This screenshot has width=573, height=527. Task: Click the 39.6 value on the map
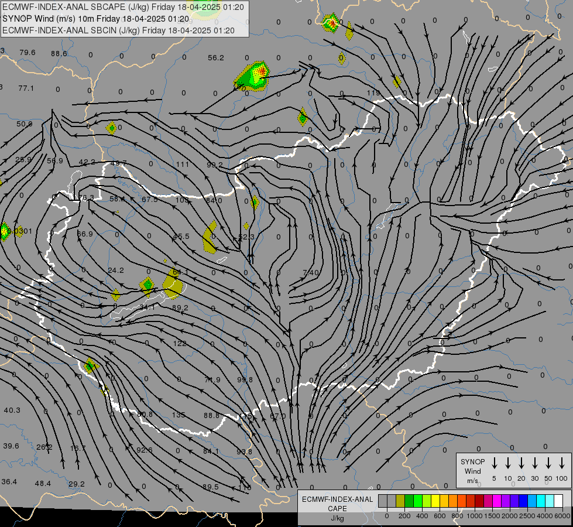pyautogui.click(x=11, y=446)
